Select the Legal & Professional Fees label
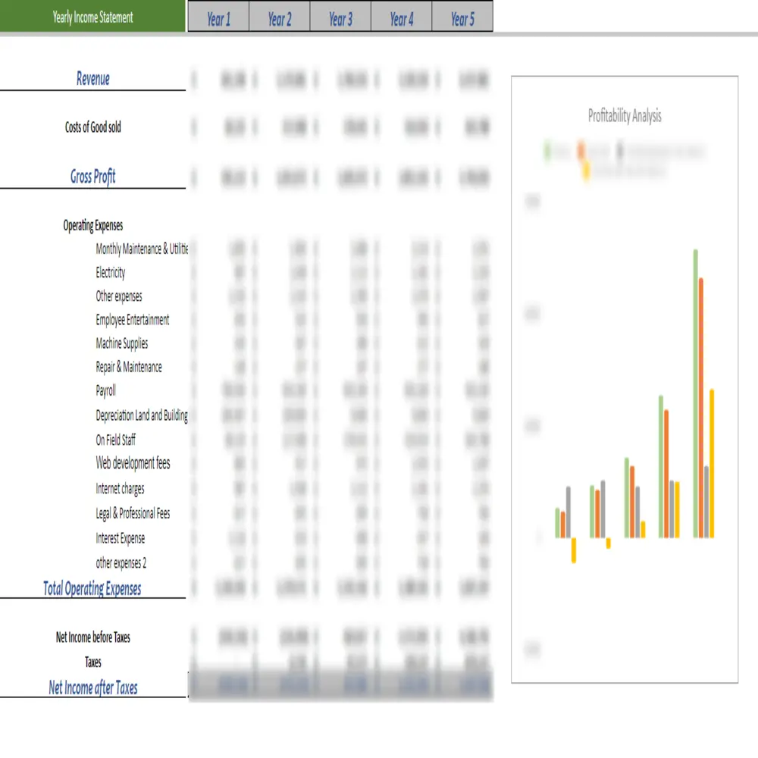This screenshot has height=758, width=758. pos(133,514)
